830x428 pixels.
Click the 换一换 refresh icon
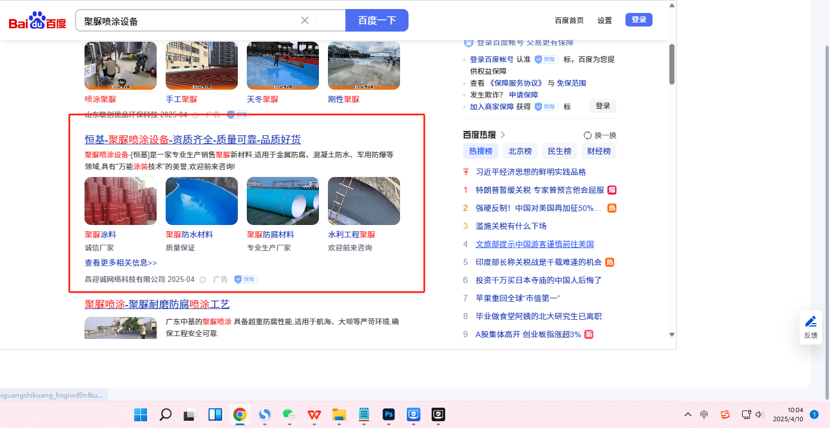coord(588,135)
